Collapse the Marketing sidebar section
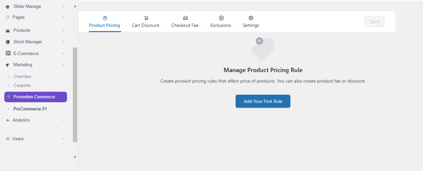This screenshot has height=171, width=423. point(63,65)
